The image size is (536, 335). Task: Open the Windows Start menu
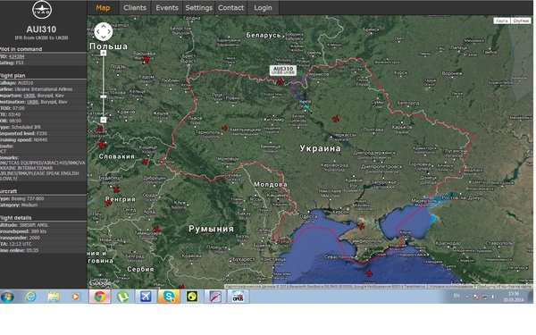[x=7, y=297]
